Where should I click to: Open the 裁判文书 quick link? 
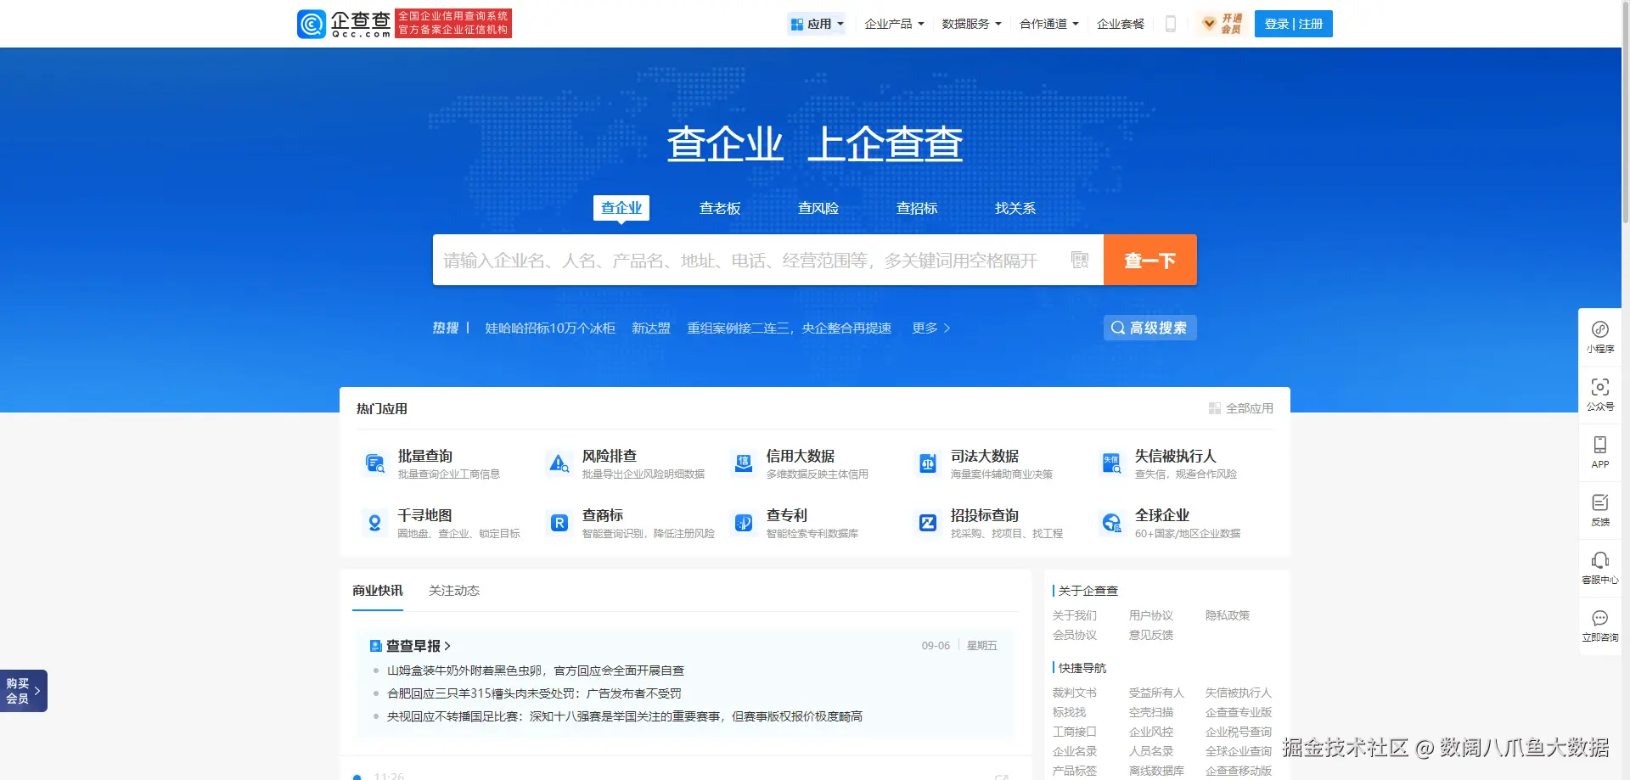1075,693
